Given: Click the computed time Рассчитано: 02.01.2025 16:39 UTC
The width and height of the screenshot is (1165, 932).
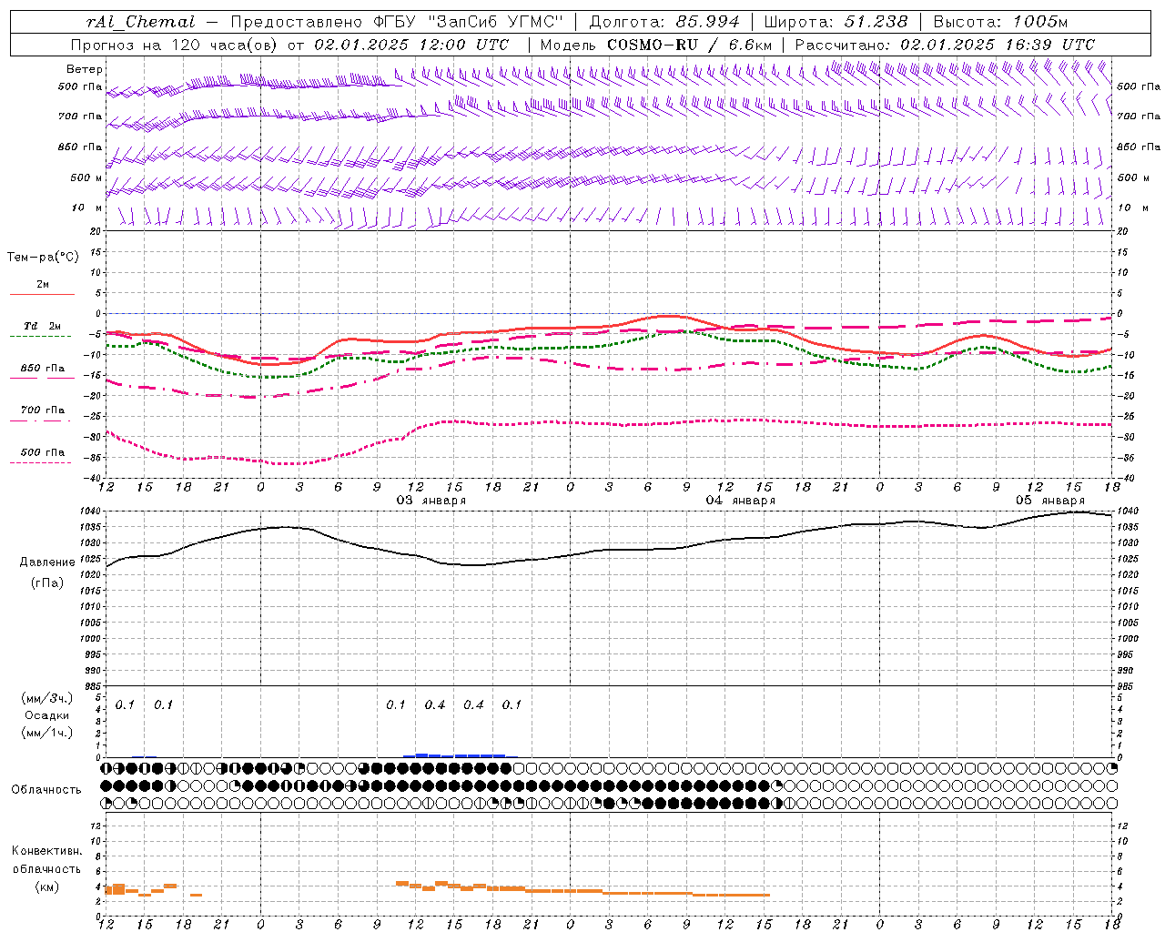Looking at the screenshot, I should coord(945,45).
